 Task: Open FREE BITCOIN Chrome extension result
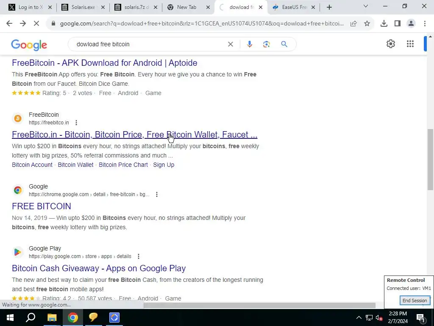42,206
